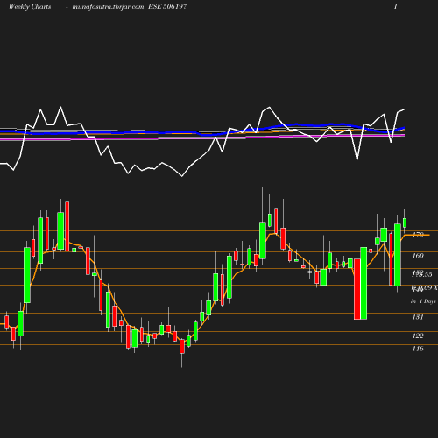
Task: Click the 122 price level label
Action: pyautogui.click(x=418, y=336)
